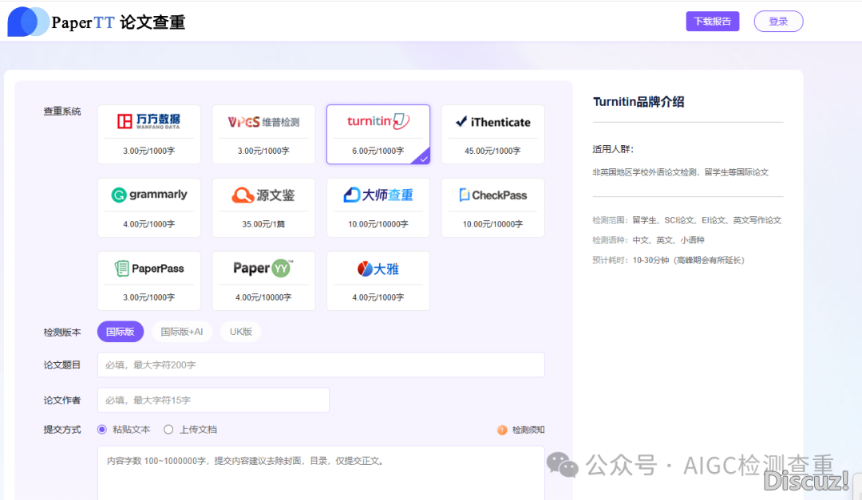Pick the Grammarly checking card

pos(148,207)
